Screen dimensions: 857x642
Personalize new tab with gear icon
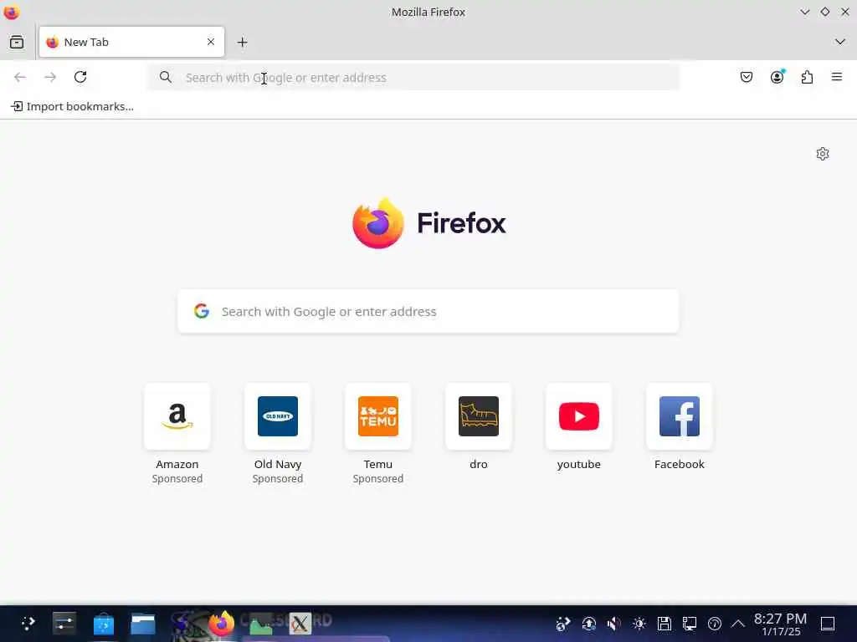pyautogui.click(x=823, y=154)
